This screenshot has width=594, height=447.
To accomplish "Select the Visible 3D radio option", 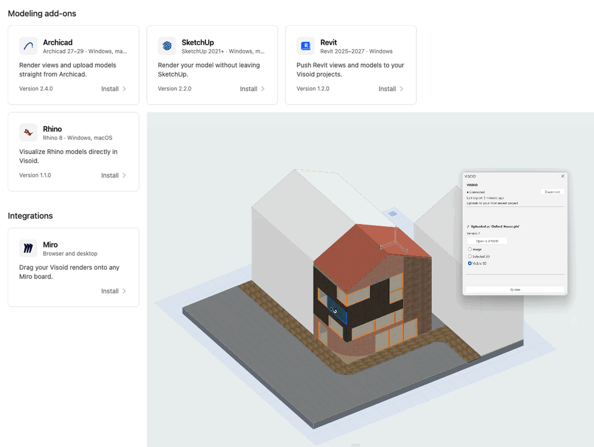I will (x=470, y=263).
